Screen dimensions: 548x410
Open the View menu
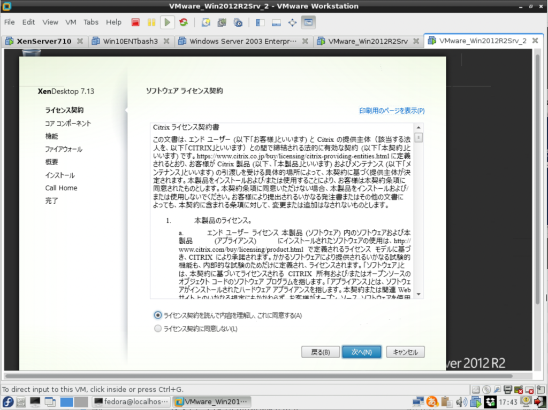point(50,22)
